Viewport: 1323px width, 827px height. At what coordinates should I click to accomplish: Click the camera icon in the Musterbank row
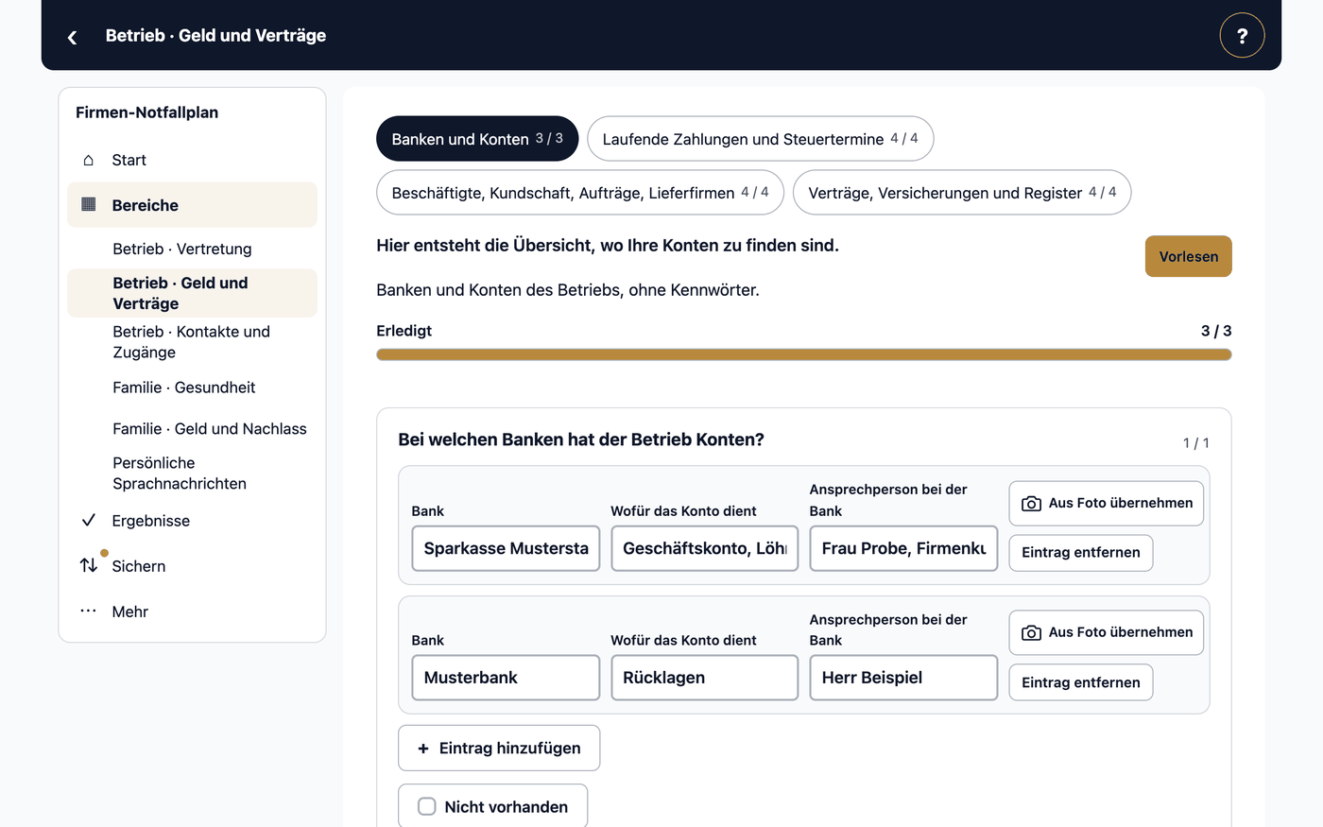pos(1032,632)
